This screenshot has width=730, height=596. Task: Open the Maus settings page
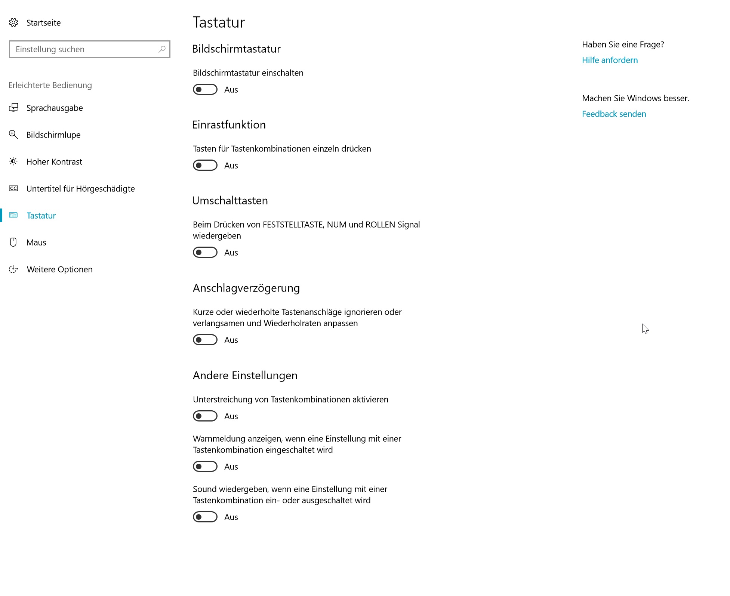[x=36, y=243]
